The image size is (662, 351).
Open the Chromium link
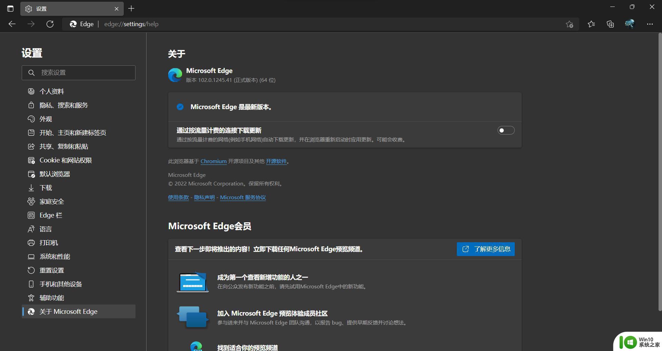coord(213,161)
